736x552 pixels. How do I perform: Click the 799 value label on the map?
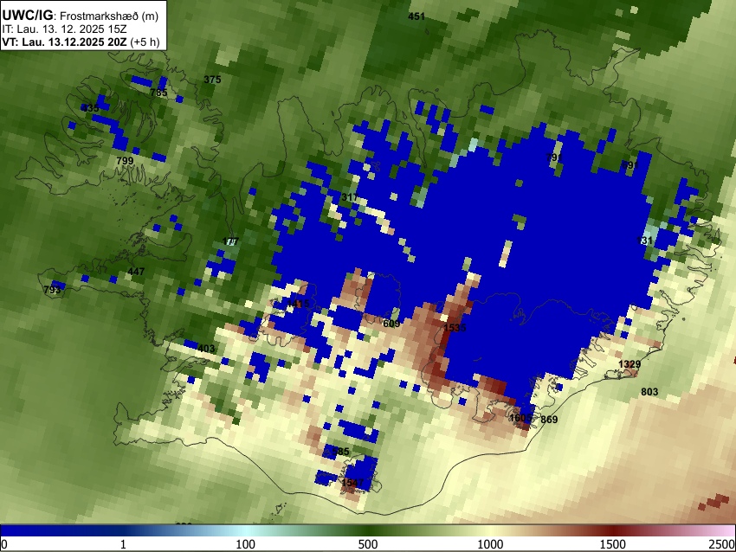point(125,160)
